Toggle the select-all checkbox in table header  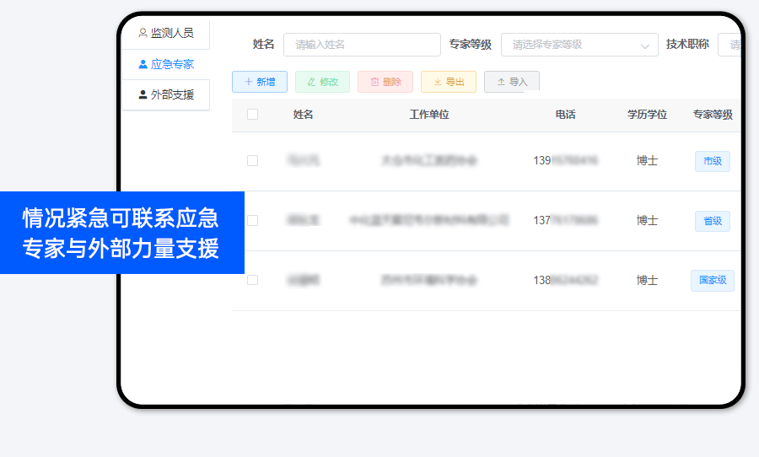[252, 115]
